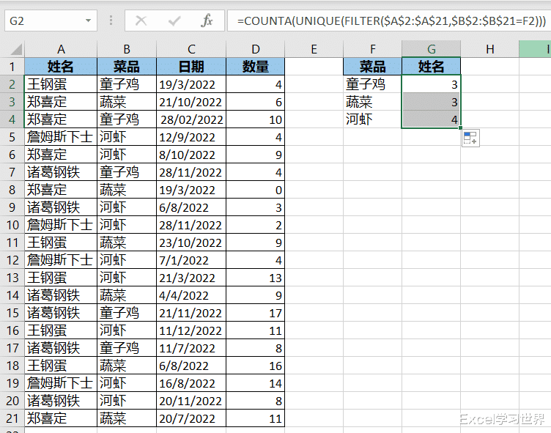Click the 菜品 header cell in column F
This screenshot has height=433, width=551.
(372, 67)
